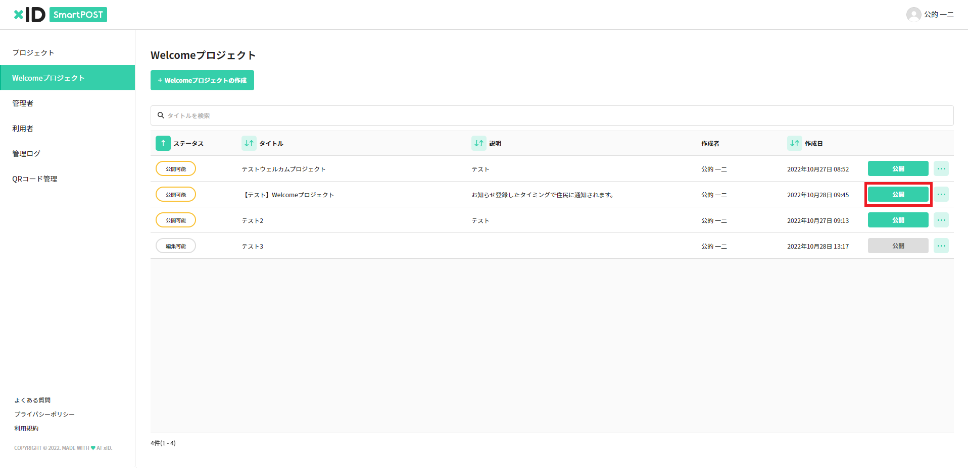Viewport: 968px width, 468px height.
Task: Sort by ステータス arrow icon
Action: tap(163, 143)
